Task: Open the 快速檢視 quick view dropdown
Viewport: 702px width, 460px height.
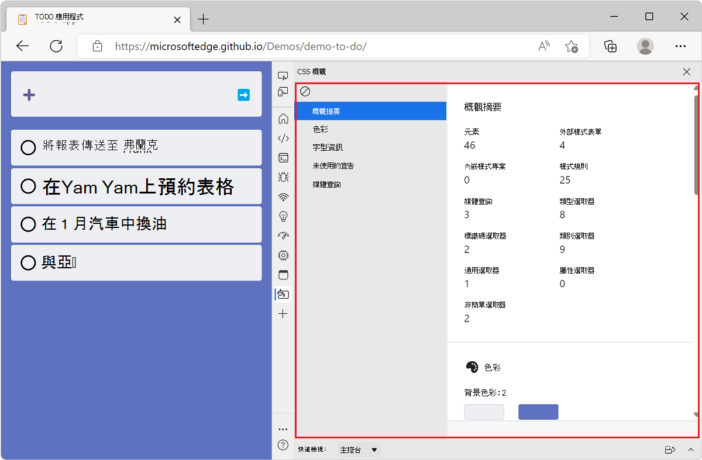Action: pyautogui.click(x=358, y=449)
